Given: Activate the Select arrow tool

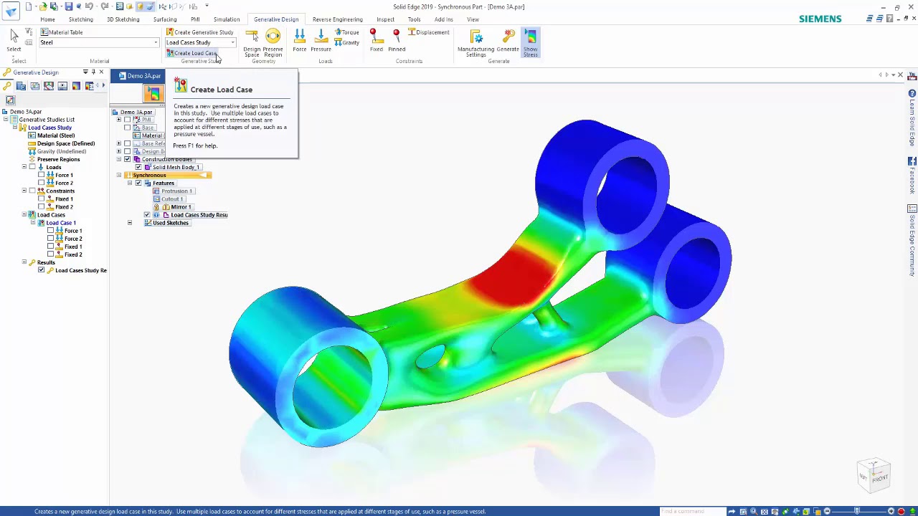Looking at the screenshot, I should pyautogui.click(x=14, y=40).
